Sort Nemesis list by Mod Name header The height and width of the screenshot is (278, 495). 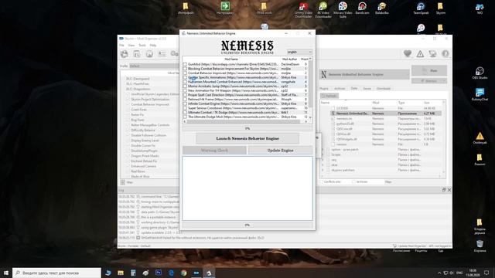[x=231, y=59]
